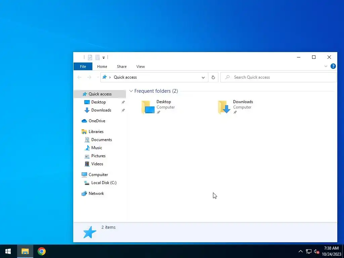
Task: Click the Forward navigation arrow
Action: tap(89, 77)
